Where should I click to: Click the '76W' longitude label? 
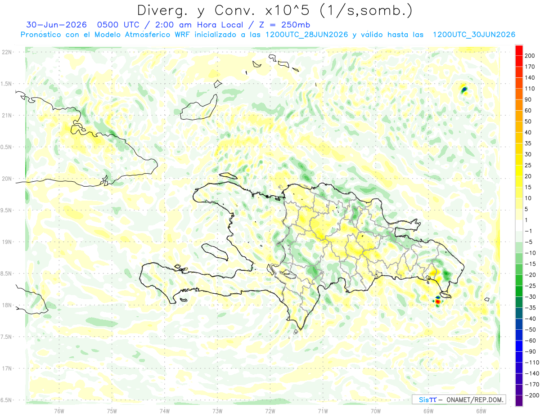click(59, 411)
